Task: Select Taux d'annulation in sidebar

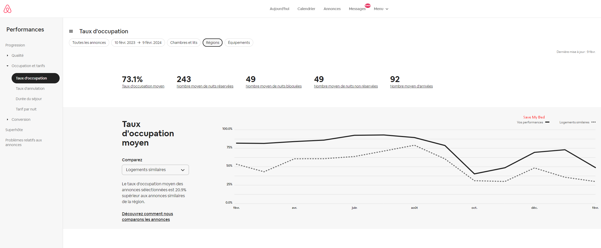Action: [30, 89]
